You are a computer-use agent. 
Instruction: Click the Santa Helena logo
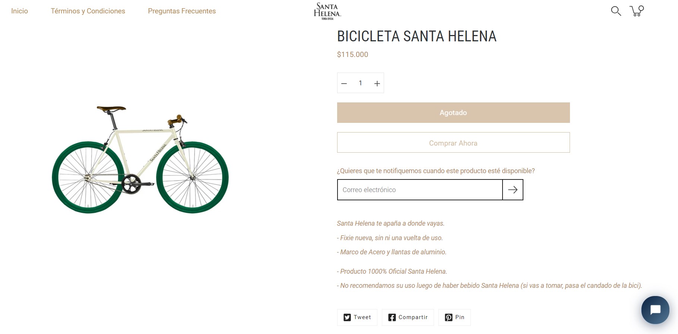pyautogui.click(x=327, y=11)
